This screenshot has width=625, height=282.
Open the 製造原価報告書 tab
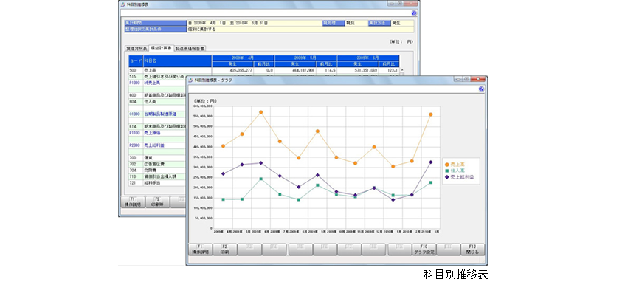coord(190,48)
